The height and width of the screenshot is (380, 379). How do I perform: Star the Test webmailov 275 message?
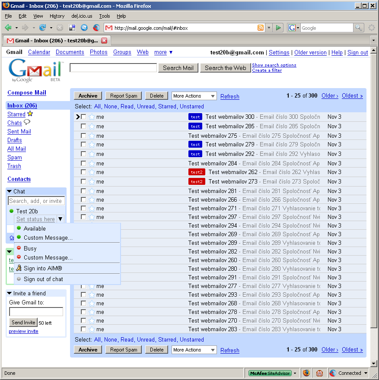92,136
